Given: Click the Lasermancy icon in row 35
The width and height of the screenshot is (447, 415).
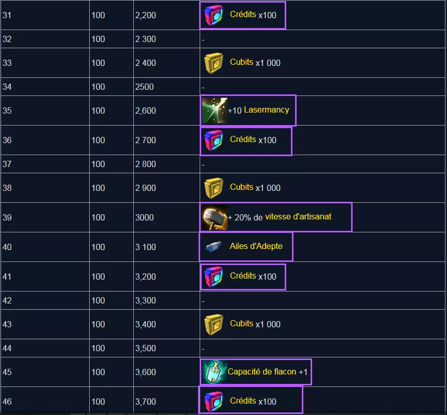Looking at the screenshot, I should click(214, 110).
